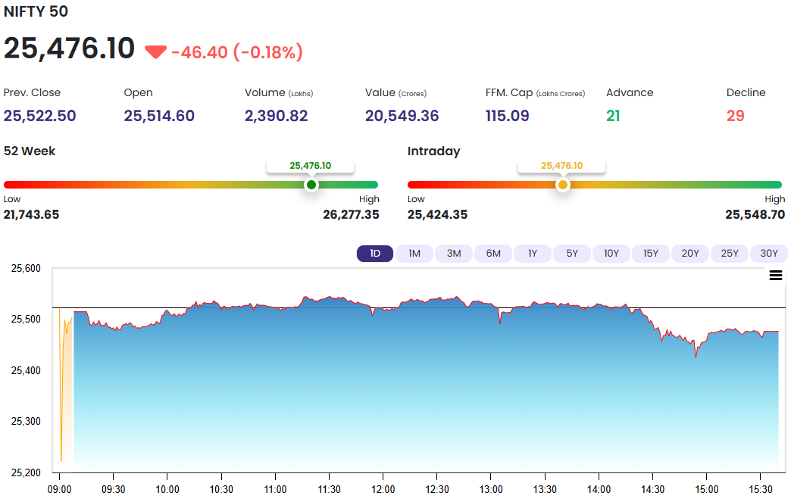Image resolution: width=791 pixels, height=502 pixels.
Task: Click the Volume (Lakhs) label
Action: (x=279, y=92)
